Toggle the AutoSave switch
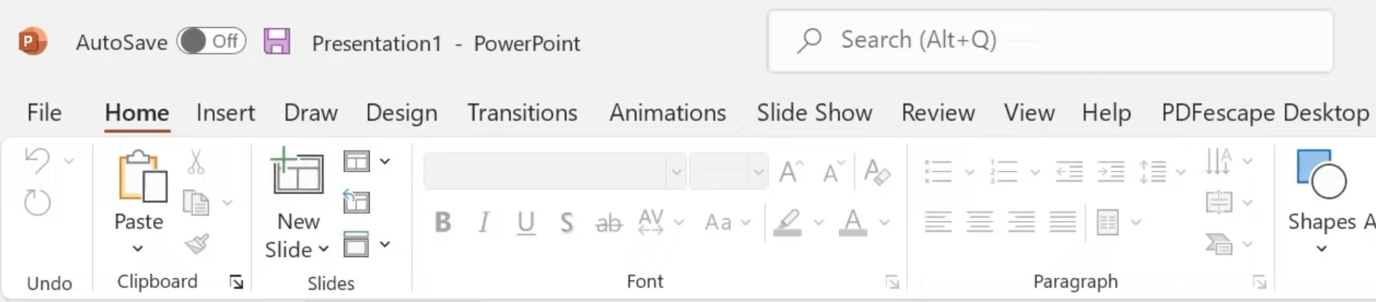The image size is (1376, 302). [211, 41]
